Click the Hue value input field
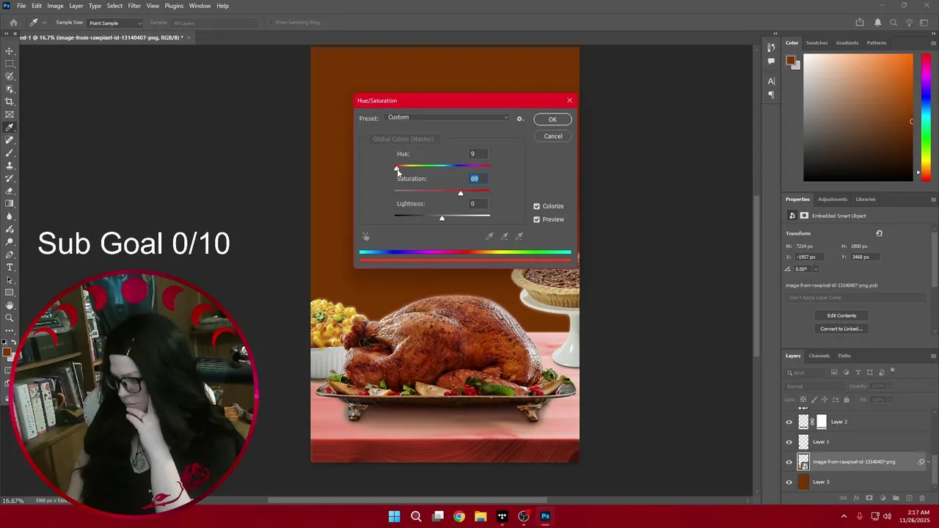939x528 pixels. [478, 154]
